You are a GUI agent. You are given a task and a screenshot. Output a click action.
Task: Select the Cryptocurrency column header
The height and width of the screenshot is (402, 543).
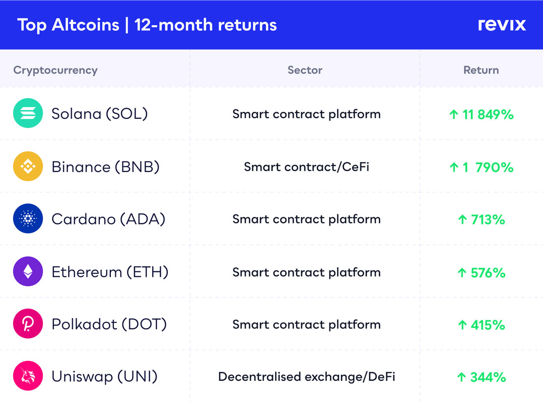pyautogui.click(x=55, y=70)
